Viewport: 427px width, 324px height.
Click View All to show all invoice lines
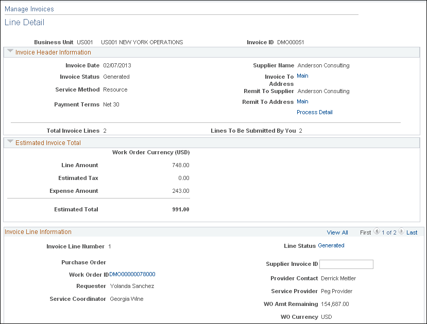pos(337,232)
